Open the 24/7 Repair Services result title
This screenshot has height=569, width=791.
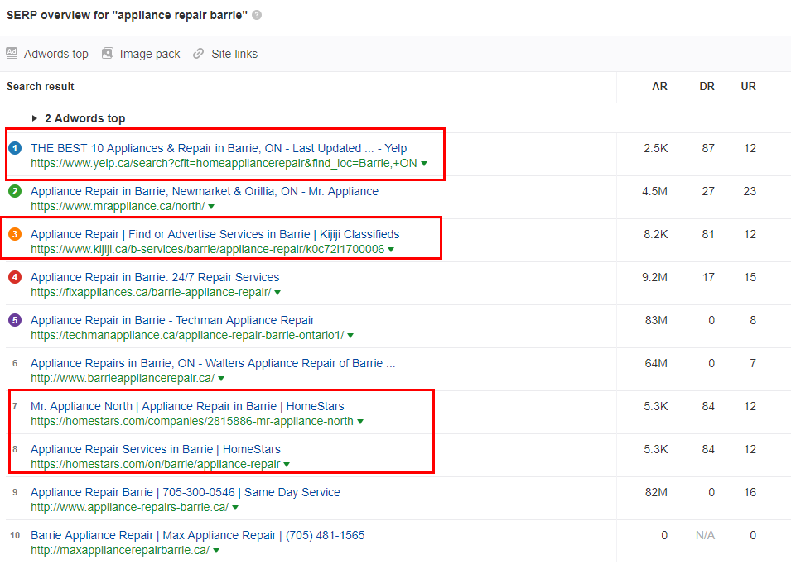pos(155,277)
